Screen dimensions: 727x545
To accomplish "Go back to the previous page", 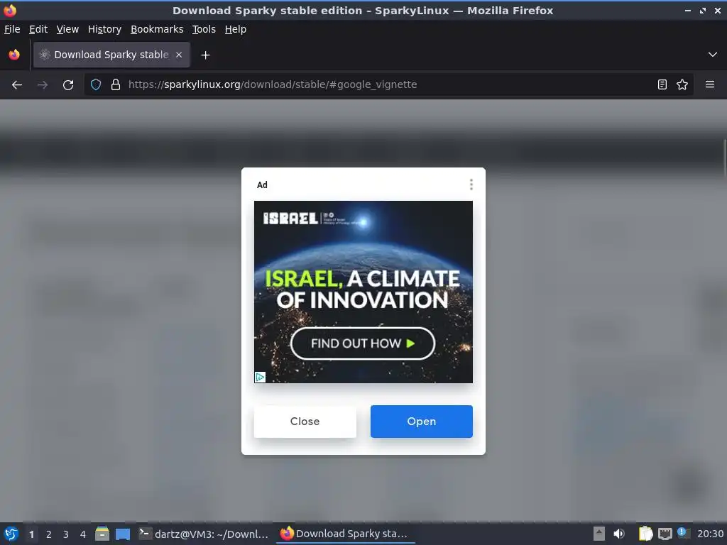I will pos(17,85).
